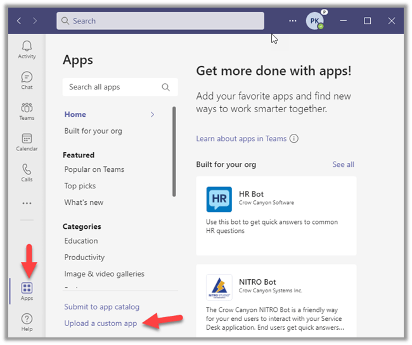
Task: Go back using the back arrow
Action: (19, 21)
